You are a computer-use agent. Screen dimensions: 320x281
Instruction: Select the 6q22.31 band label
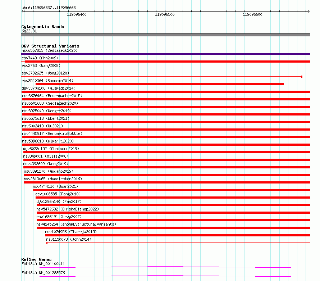[x=29, y=31]
